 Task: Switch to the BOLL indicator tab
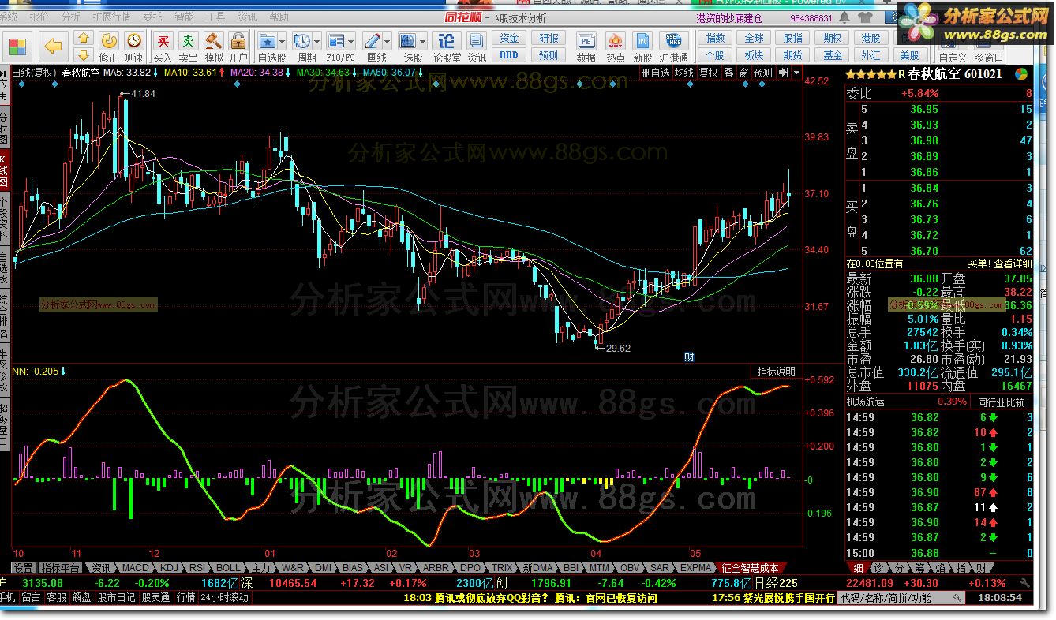(x=228, y=567)
